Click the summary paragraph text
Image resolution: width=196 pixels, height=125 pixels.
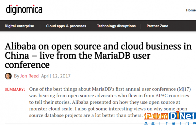(x=110, y=102)
